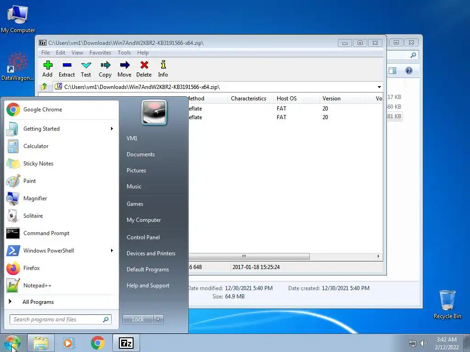Open Devices and Printers link

coord(151,253)
